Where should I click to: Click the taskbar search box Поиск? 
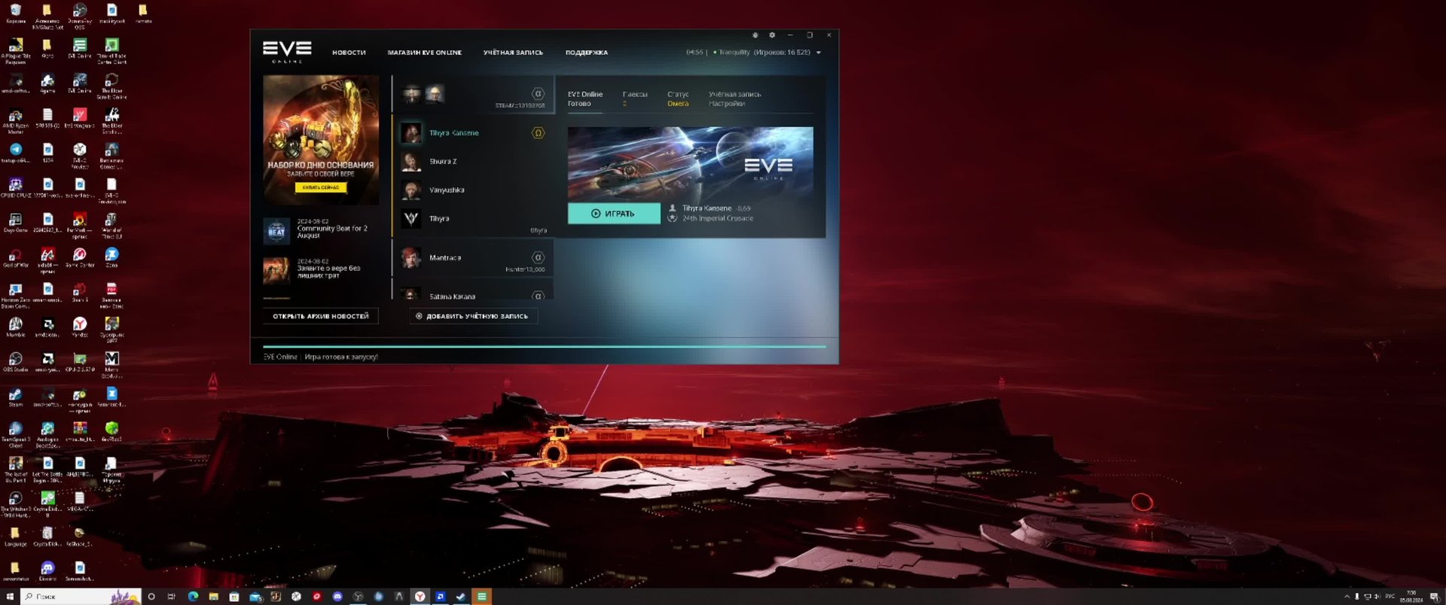pyautogui.click(x=81, y=597)
